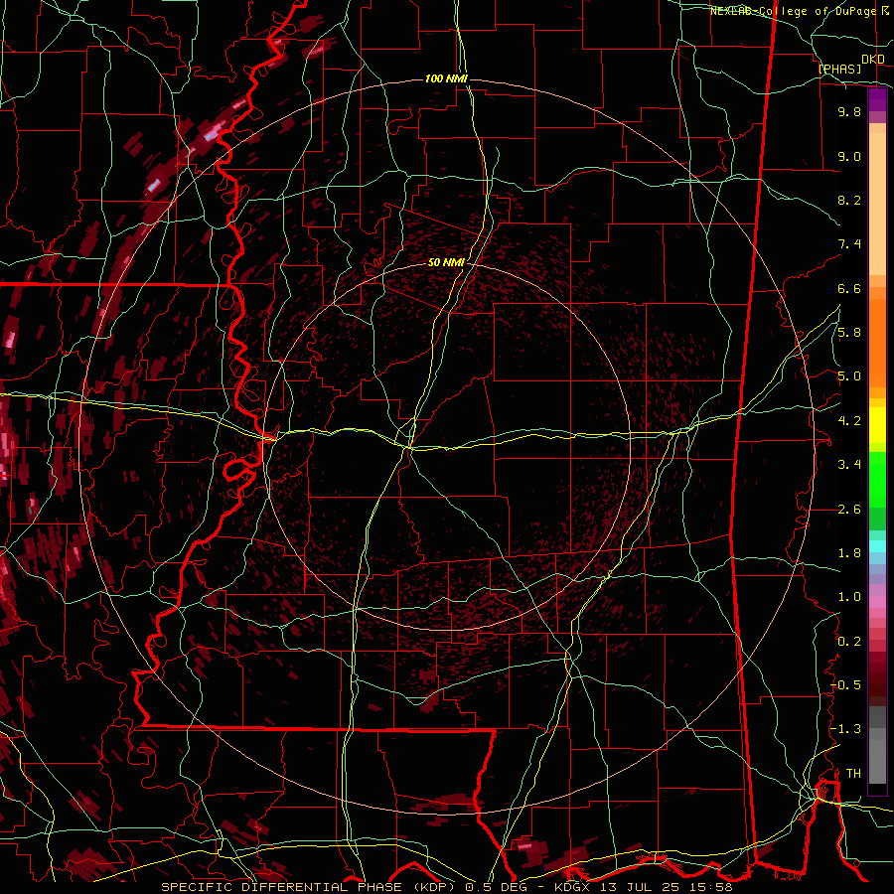Image resolution: width=894 pixels, height=894 pixels.
Task: Click the KDGX radar site identifier
Action: pos(572,887)
